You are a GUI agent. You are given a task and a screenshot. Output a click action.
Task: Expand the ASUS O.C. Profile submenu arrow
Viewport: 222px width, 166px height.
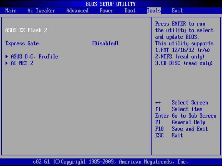coord(6,56)
